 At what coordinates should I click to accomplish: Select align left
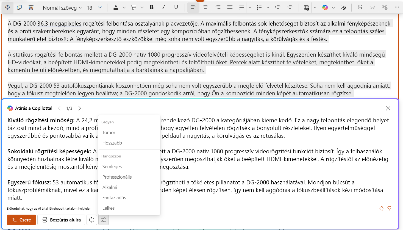pos(193,7)
